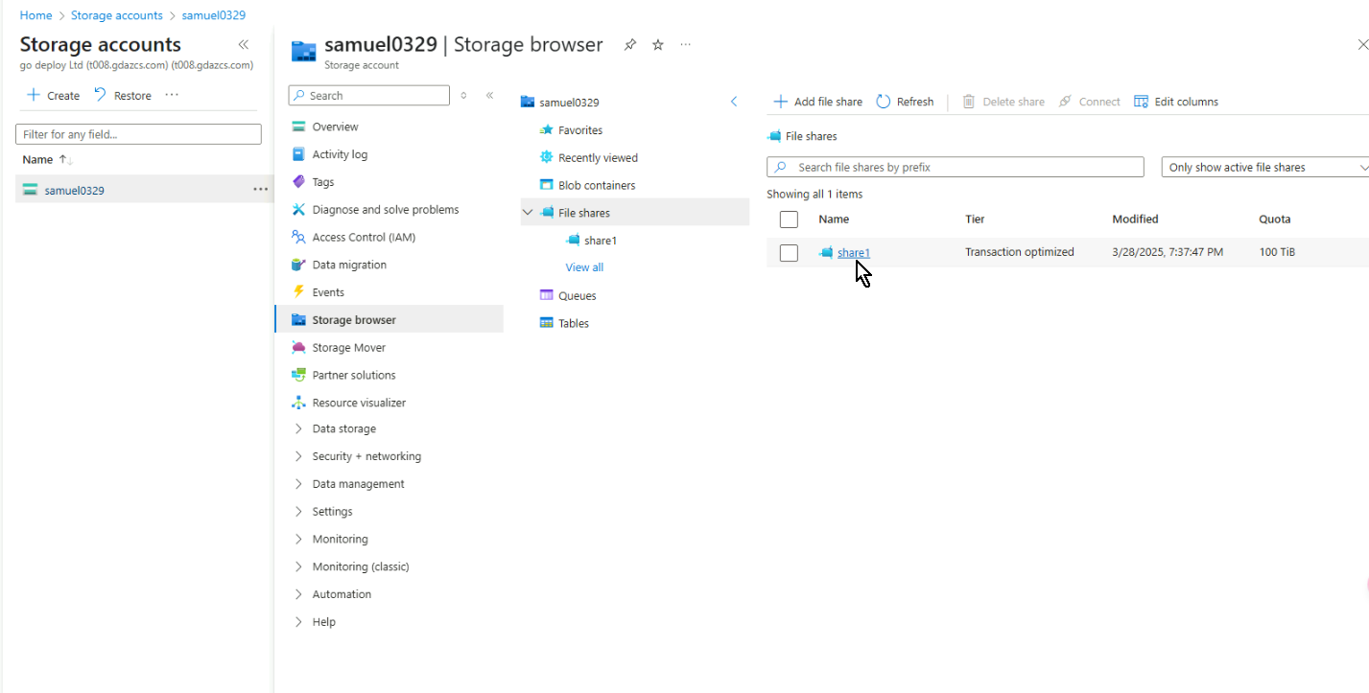Toggle the select-all file shares checkbox

pyautogui.click(x=789, y=219)
